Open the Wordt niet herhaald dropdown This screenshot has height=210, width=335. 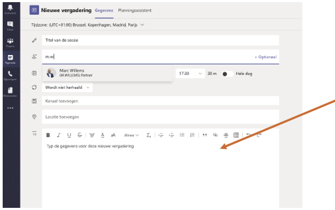click(x=67, y=87)
